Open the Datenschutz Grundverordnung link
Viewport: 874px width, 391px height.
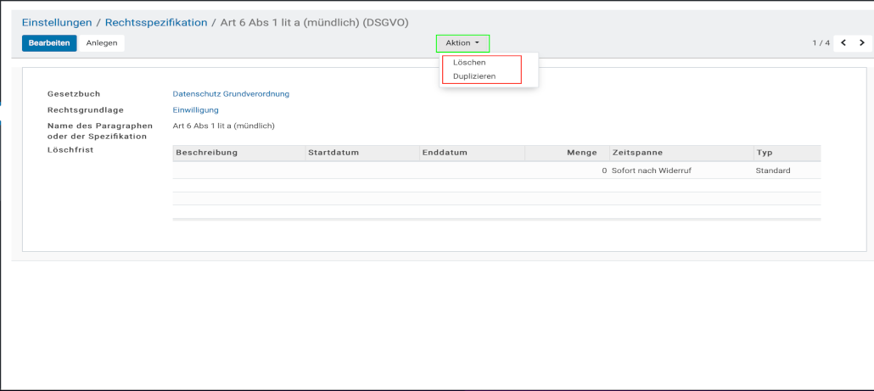(x=231, y=94)
